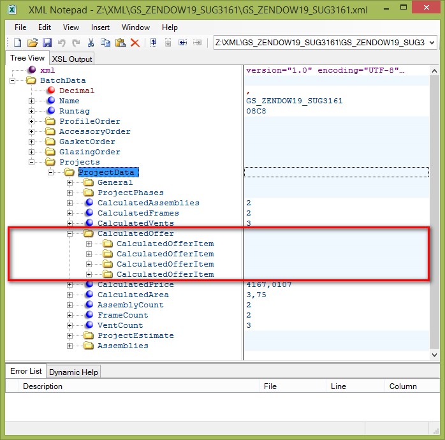Viewport: 445px width, 440px height.
Task: Collapse the CalculatedOffer node
Action: click(70, 234)
